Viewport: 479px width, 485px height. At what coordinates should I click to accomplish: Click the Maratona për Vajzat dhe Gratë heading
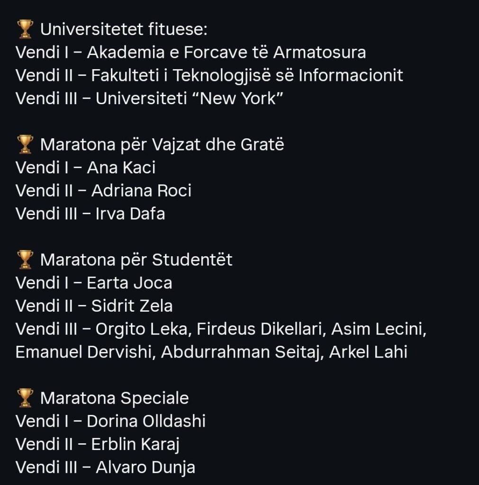pyautogui.click(x=162, y=144)
